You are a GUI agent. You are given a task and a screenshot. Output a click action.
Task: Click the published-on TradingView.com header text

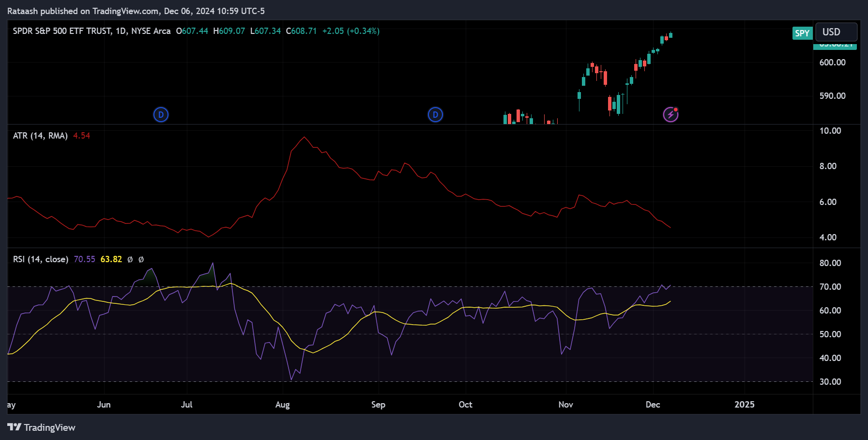136,11
